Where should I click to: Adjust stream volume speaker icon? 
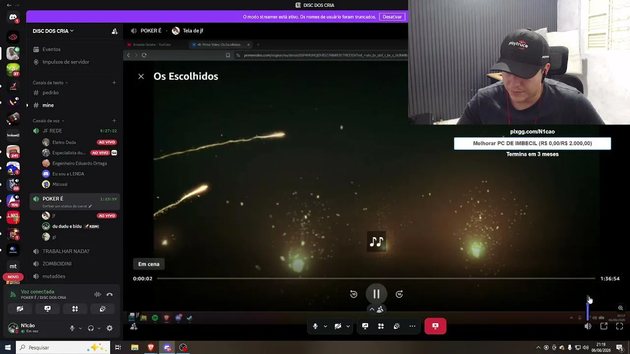tap(588, 326)
